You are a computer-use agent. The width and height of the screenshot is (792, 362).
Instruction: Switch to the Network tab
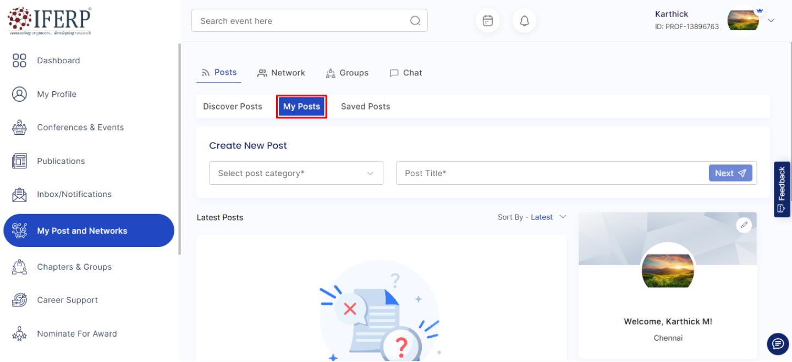[x=281, y=73]
